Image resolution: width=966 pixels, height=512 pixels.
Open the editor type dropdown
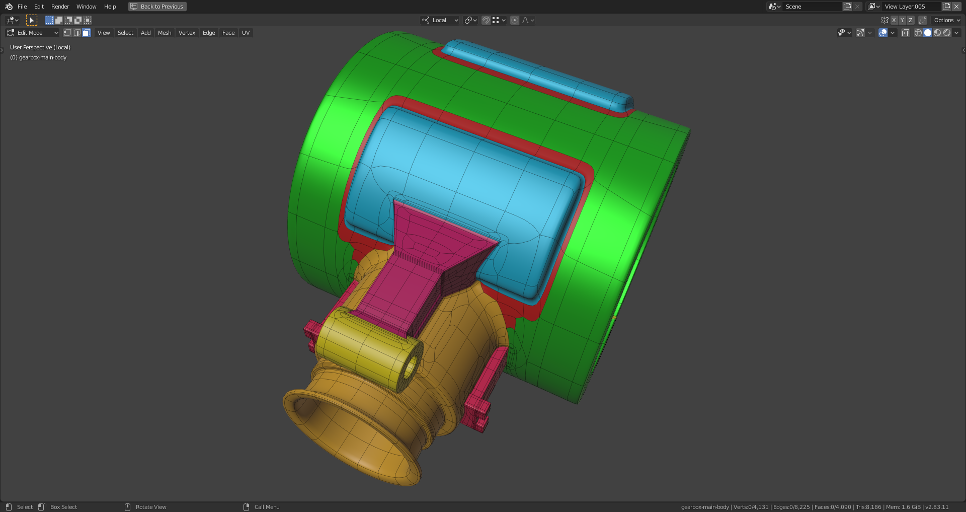pyautogui.click(x=12, y=20)
